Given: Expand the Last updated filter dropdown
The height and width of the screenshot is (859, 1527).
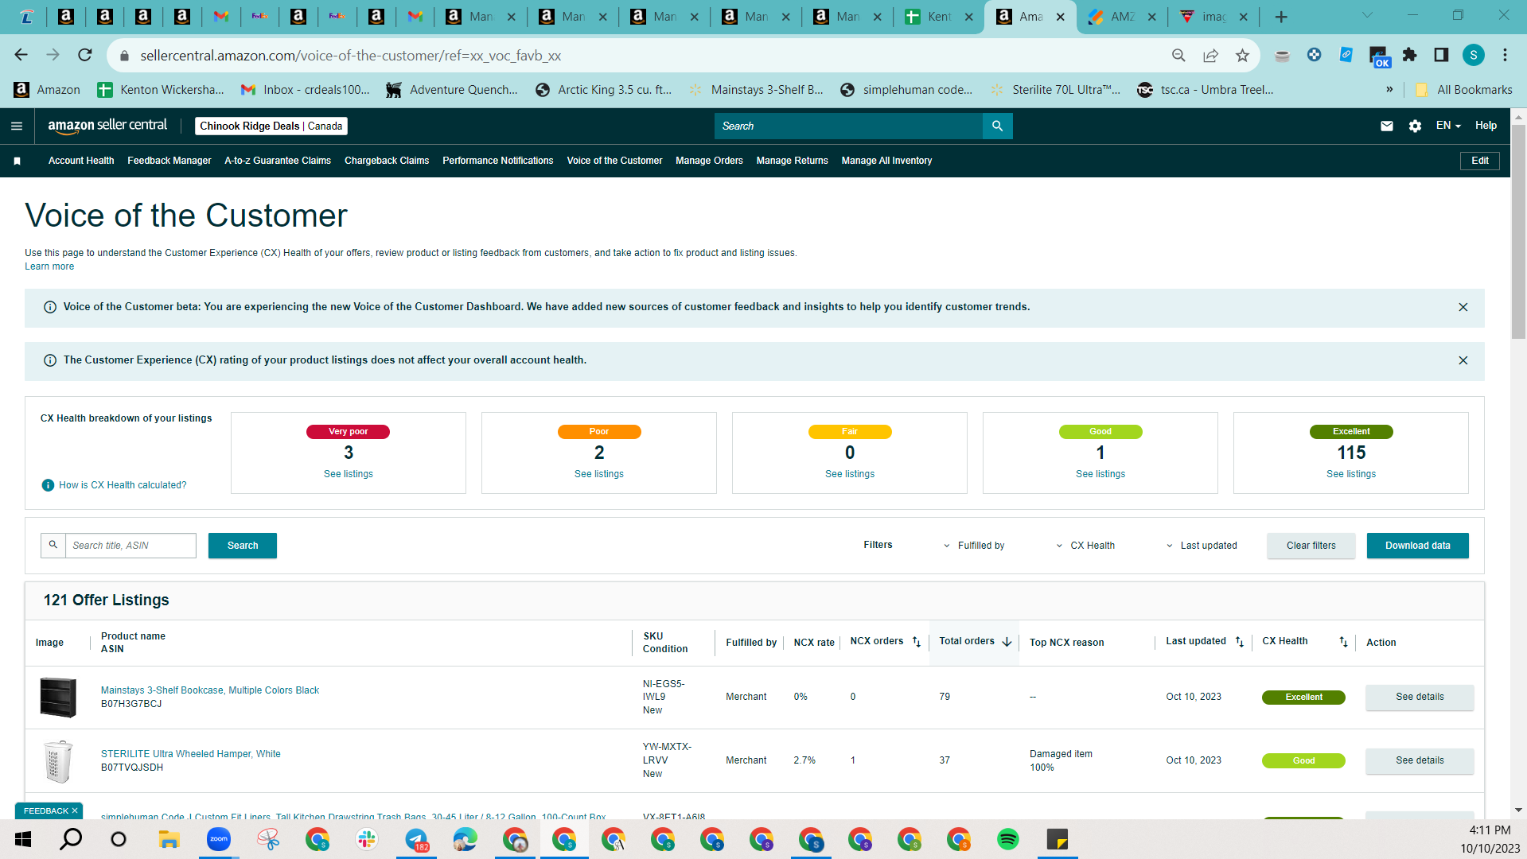Looking at the screenshot, I should 1202,546.
